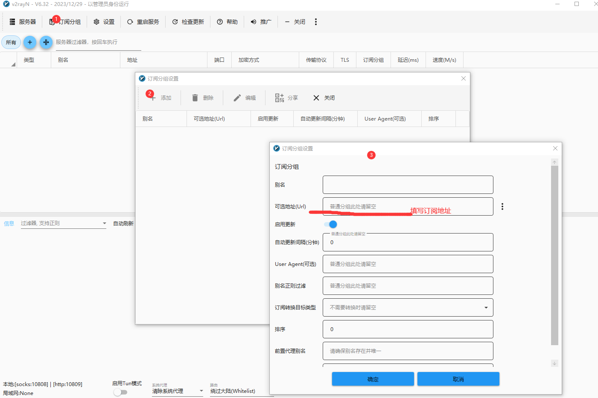598x398 pixels.
Task: Focus the 自动更新间隔(分钟) field
Action: coord(408,242)
